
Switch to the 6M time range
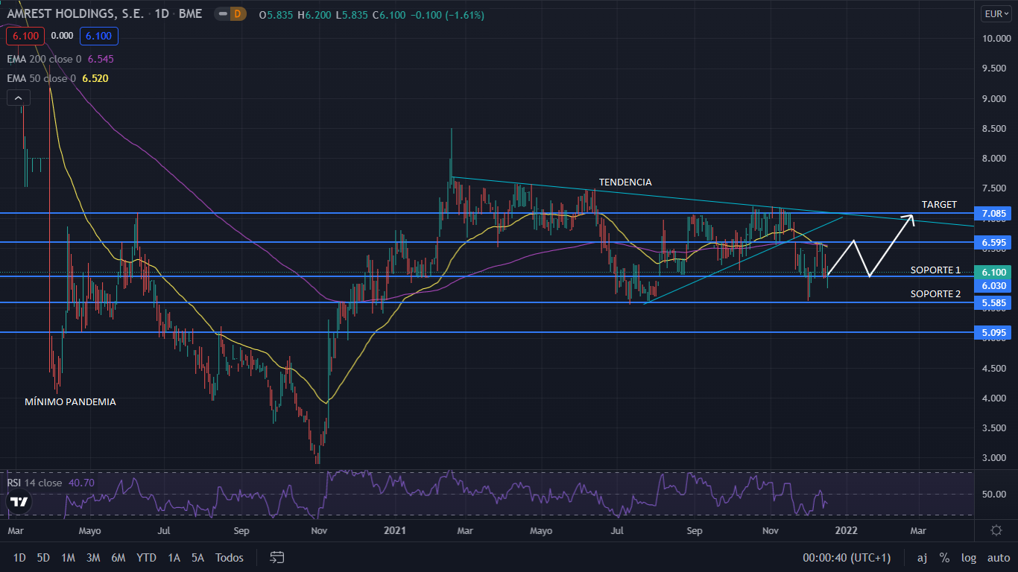point(118,557)
